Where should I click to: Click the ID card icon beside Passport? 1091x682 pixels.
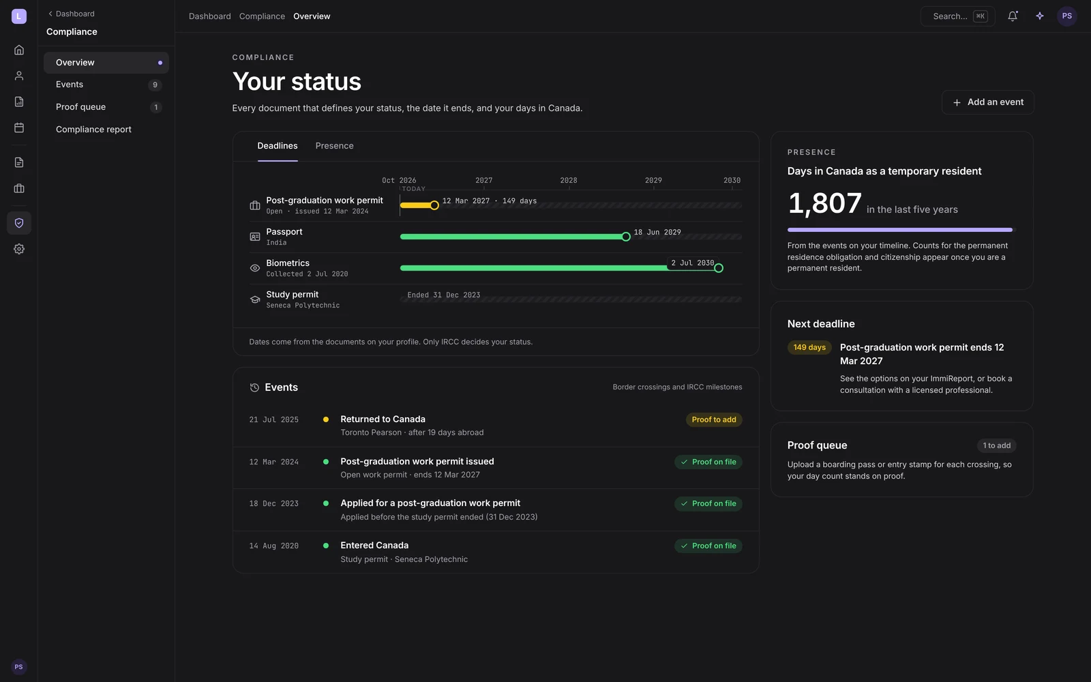pyautogui.click(x=255, y=237)
